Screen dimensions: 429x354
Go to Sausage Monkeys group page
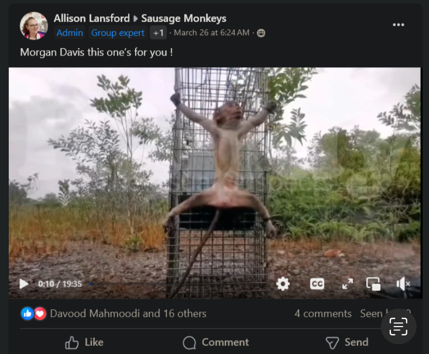click(x=183, y=18)
